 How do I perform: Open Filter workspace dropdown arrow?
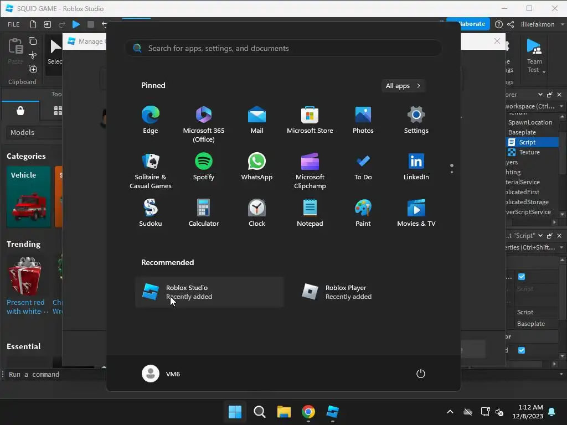(561, 106)
